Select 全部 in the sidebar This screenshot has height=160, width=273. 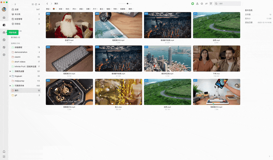click(x=17, y=10)
